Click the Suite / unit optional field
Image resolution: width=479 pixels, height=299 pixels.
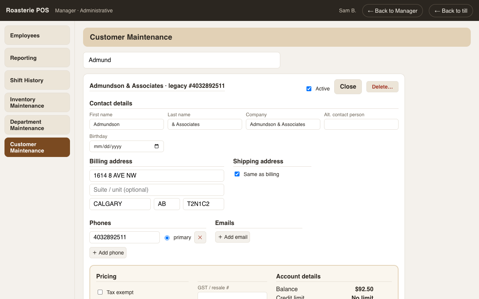(x=157, y=190)
